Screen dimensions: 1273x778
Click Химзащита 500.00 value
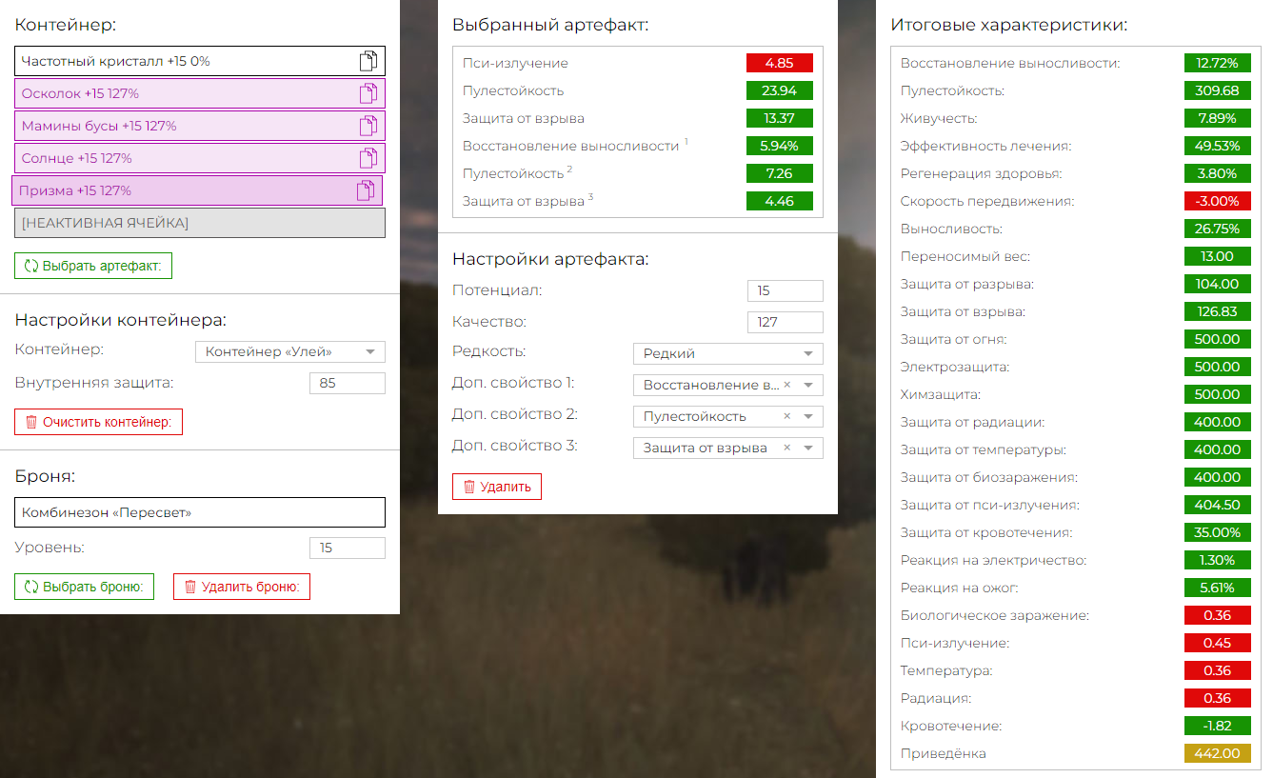click(1218, 395)
